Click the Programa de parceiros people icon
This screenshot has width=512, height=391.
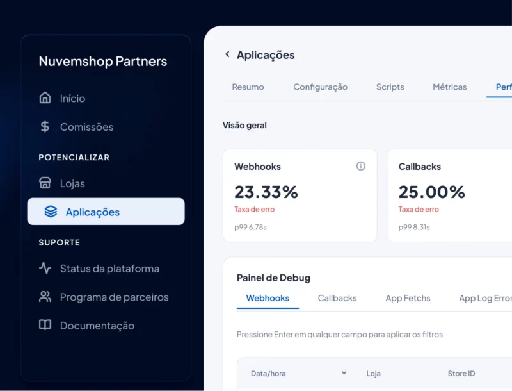45,297
